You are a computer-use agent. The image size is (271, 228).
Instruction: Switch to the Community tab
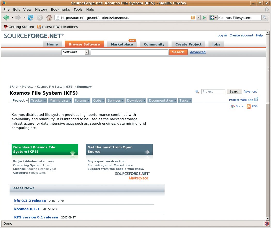coord(154,44)
